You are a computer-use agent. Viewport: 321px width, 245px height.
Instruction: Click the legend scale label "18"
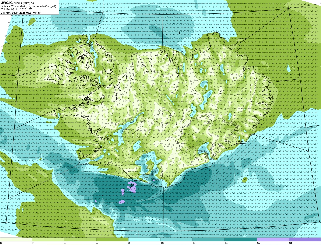click(x=290, y=243)
